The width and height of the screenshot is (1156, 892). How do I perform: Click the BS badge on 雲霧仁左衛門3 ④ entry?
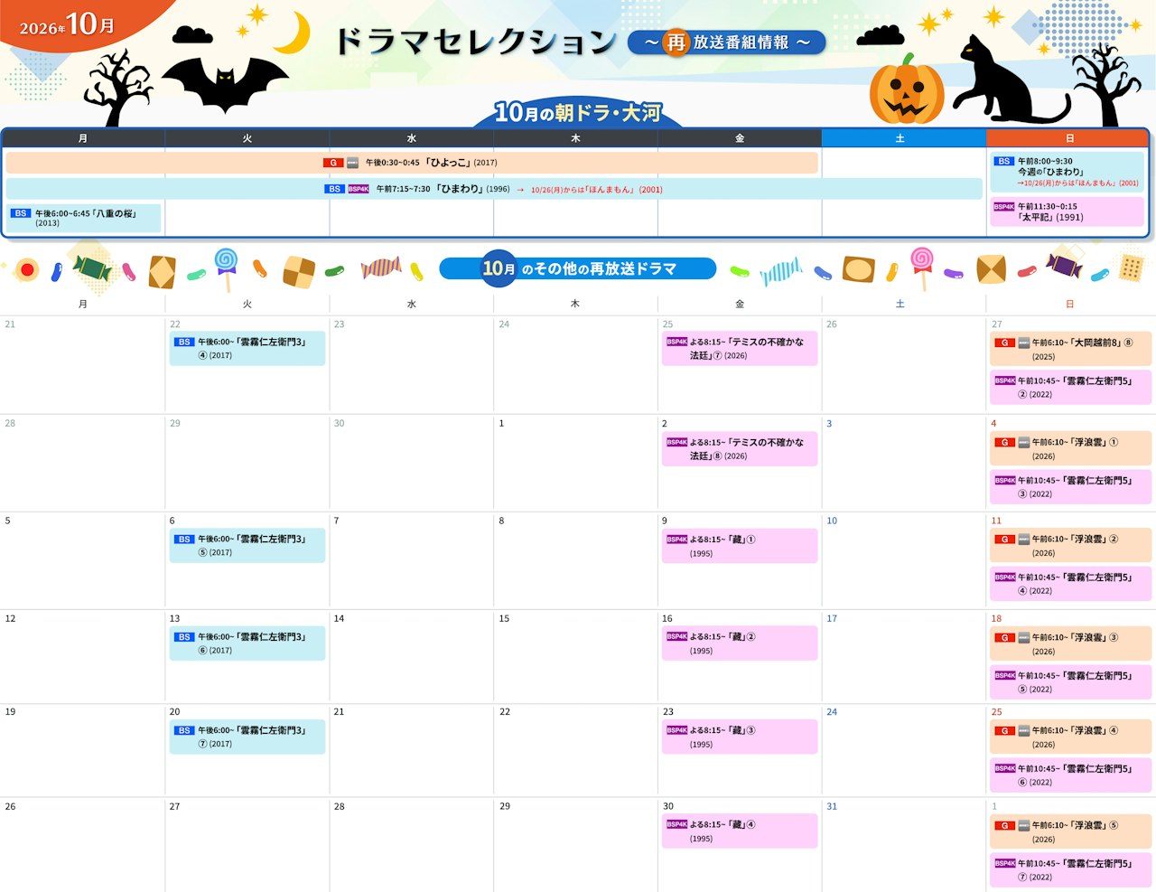tap(184, 343)
